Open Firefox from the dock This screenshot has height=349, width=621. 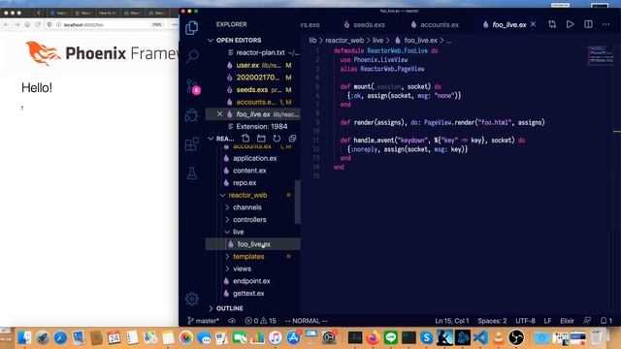[x=373, y=337]
